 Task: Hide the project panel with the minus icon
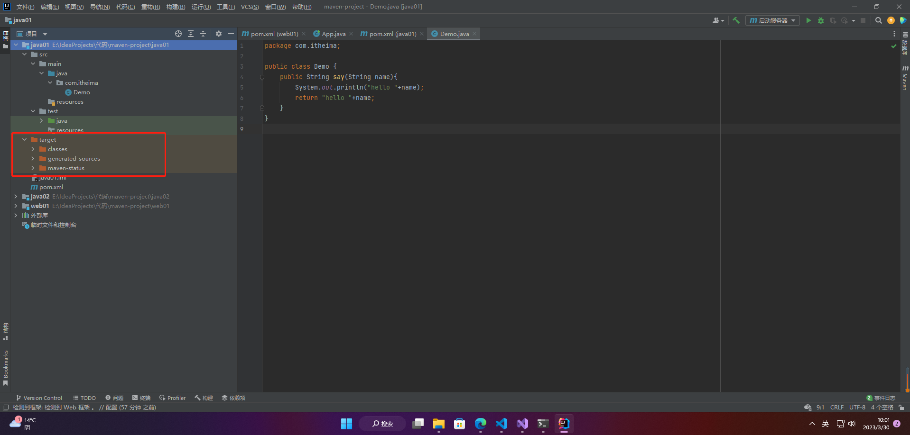click(x=231, y=34)
